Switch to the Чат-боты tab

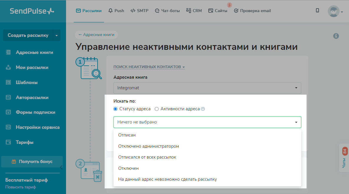tap(167, 11)
